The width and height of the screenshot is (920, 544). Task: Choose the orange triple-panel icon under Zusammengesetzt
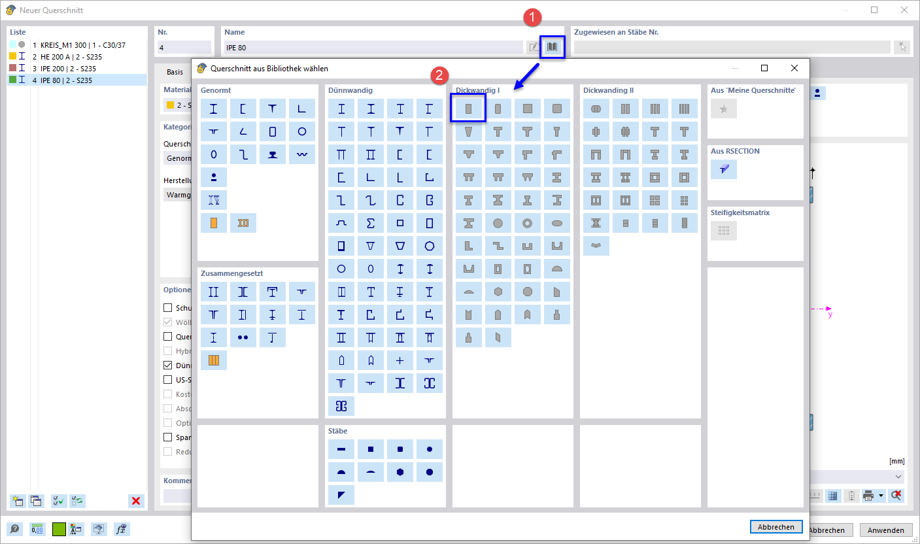[x=214, y=360]
